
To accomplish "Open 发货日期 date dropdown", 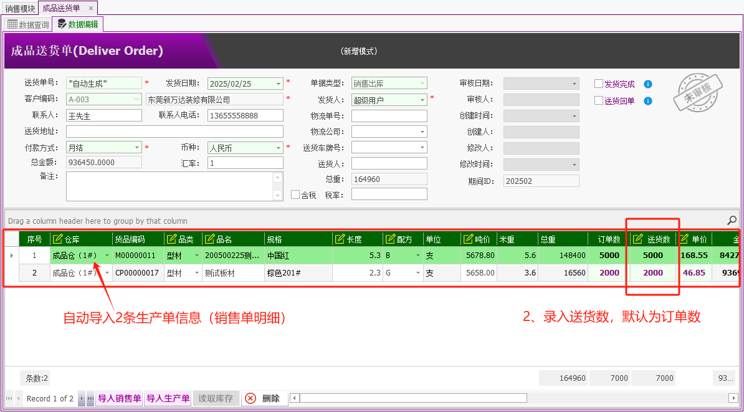I will pos(279,84).
